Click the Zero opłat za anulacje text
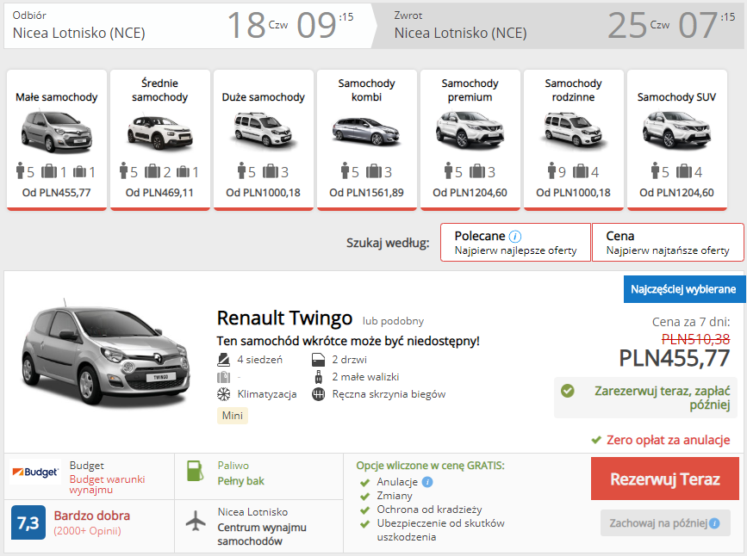 point(668,441)
